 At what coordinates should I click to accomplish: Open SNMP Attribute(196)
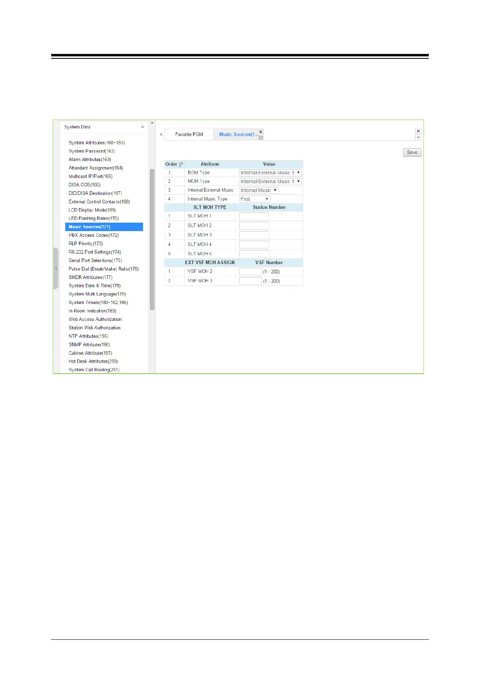[89, 345]
